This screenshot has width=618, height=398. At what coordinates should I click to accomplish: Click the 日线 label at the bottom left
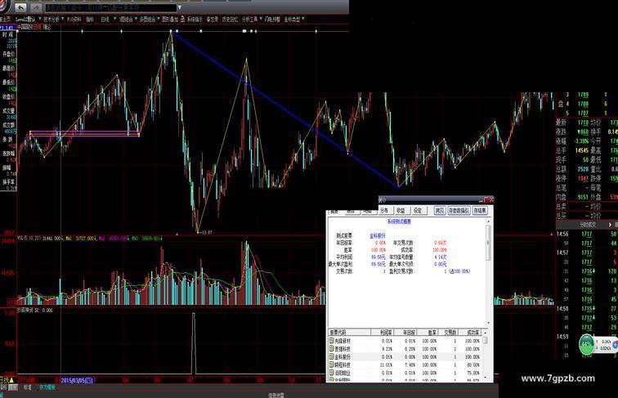point(4,380)
